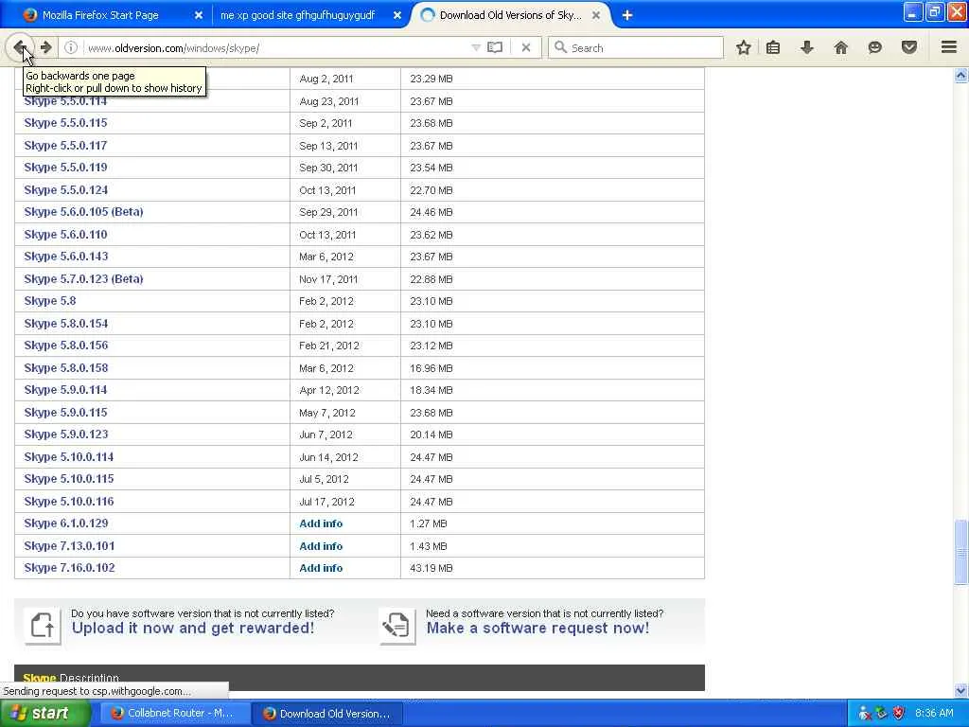Close the 'me xp good site' tab
The height and width of the screenshot is (727, 969).
(397, 15)
